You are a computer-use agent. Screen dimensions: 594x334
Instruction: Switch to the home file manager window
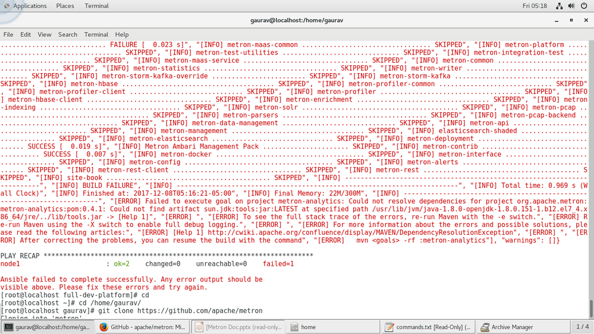point(334,327)
